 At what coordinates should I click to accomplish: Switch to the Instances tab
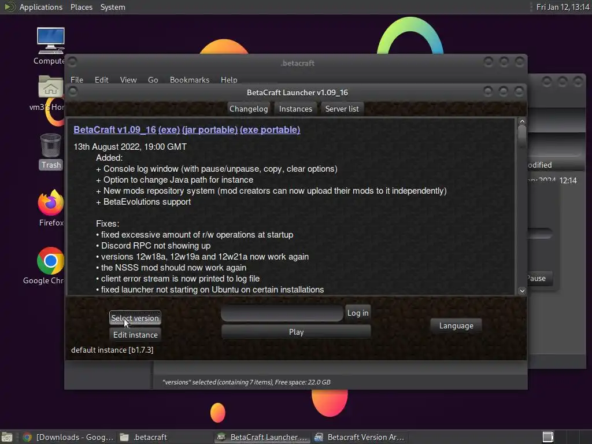click(x=295, y=109)
